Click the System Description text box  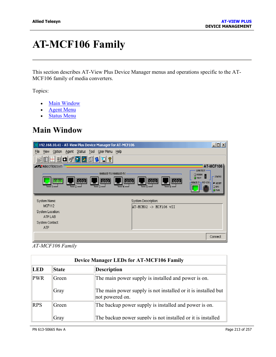(x=177, y=217)
